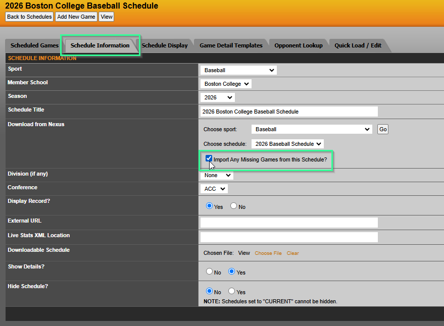Switch to the Schedule Information tab
Image resolution: width=444 pixels, height=326 pixels.
coord(100,45)
